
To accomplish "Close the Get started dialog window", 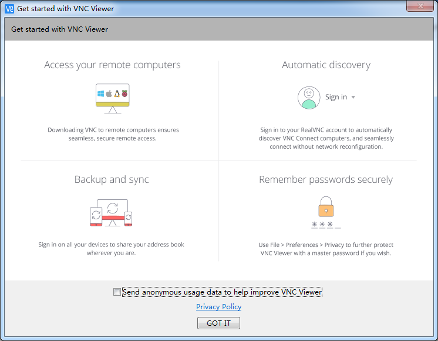I will pyautogui.click(x=420, y=6).
